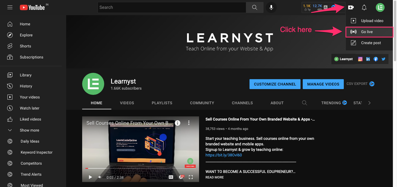This screenshot has width=397, height=187.
Task: Open LinkedIn link on banner
Action: (x=368, y=59)
